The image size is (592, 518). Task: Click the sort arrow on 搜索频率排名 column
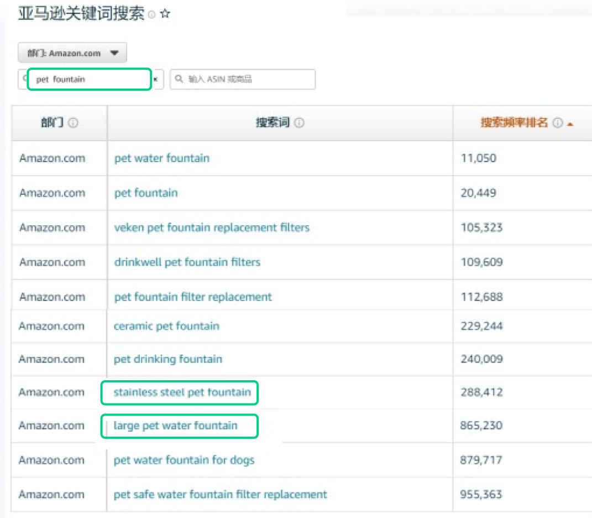[570, 123]
